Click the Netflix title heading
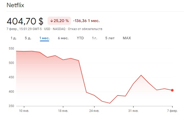This screenshot has height=116, width=184. (15, 5)
